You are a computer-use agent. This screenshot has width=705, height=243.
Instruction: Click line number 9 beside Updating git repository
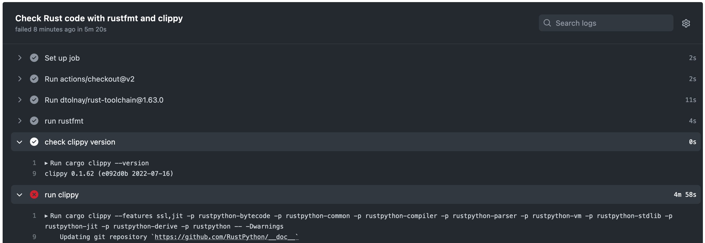[x=34, y=237]
